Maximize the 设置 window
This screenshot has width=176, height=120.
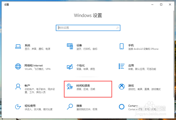[161, 4]
